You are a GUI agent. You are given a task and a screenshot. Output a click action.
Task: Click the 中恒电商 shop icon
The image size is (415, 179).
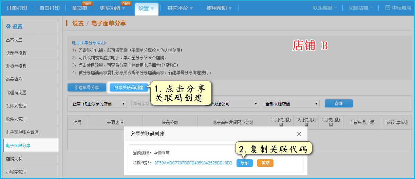point(388,8)
